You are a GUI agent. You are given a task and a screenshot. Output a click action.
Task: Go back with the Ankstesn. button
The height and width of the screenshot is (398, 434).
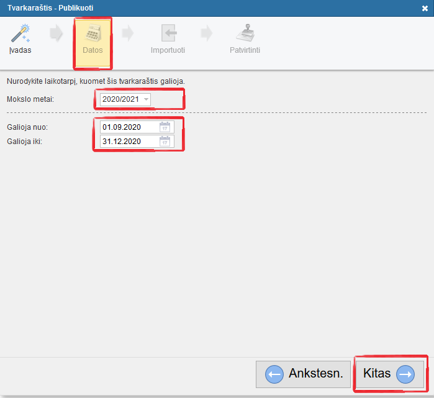point(304,374)
